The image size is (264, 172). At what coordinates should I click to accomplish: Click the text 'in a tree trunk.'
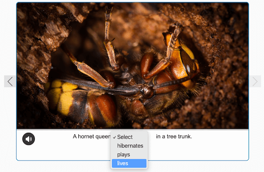[x=174, y=136]
